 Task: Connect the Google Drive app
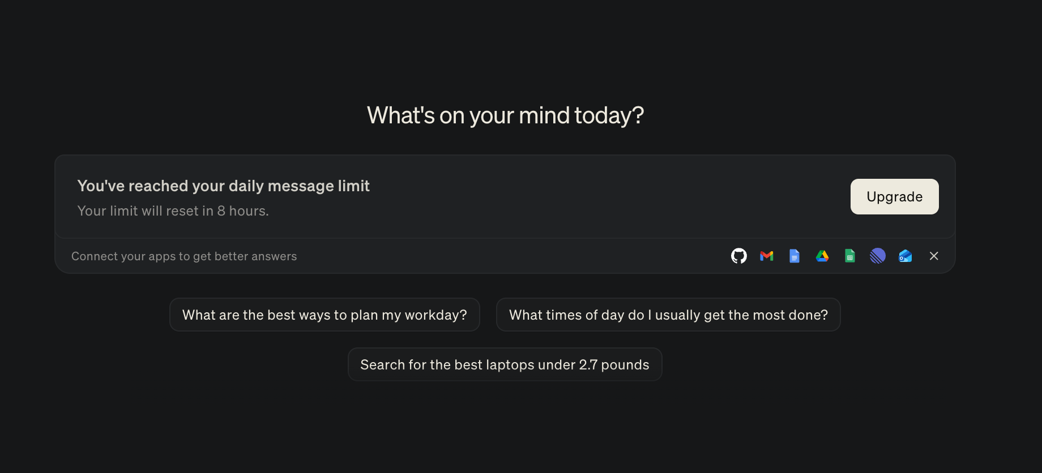point(822,256)
